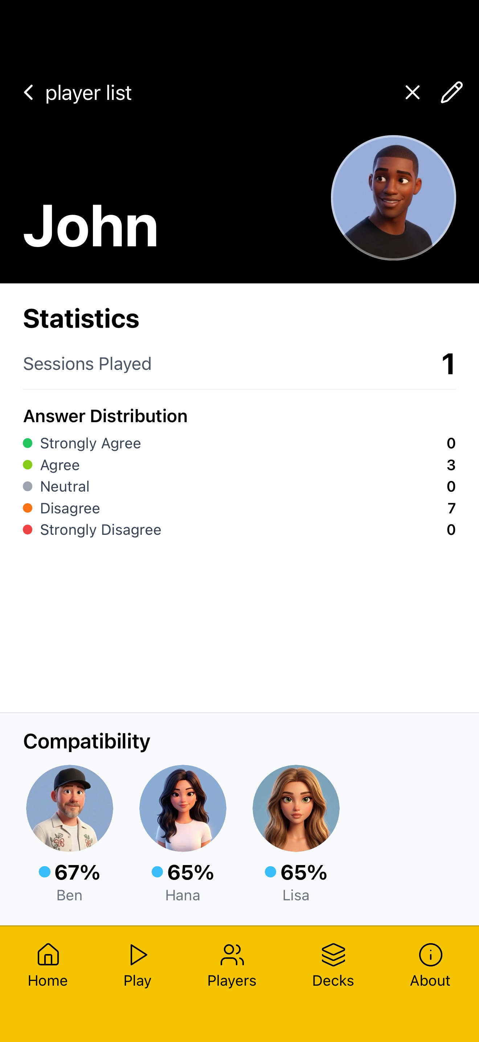Select Hana's compatibility avatar
This screenshot has height=1042, width=479.
[183, 808]
